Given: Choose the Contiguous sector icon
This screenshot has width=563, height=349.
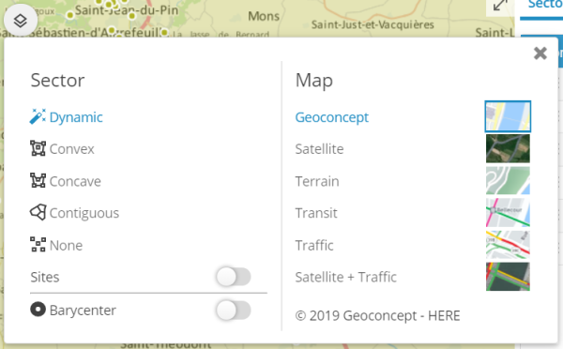Looking at the screenshot, I should (38, 213).
